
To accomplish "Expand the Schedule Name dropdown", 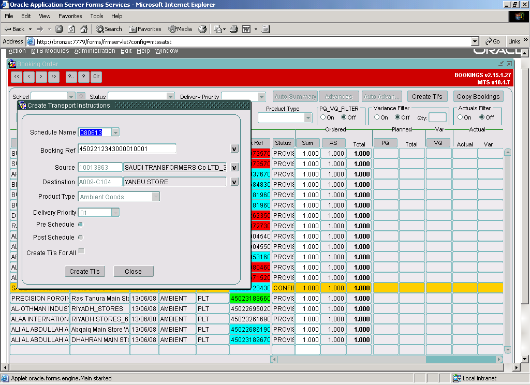I will [x=115, y=132].
